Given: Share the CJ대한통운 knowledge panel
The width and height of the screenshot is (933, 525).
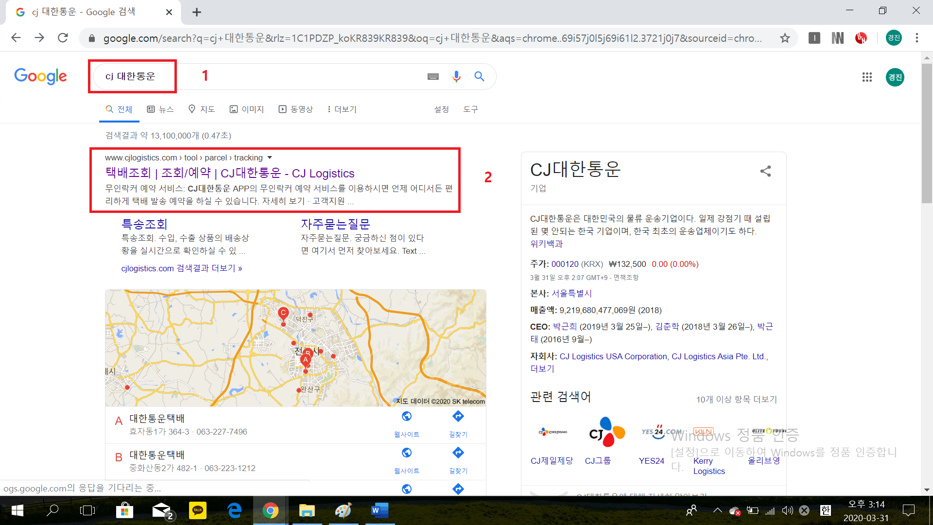Looking at the screenshot, I should click(765, 171).
